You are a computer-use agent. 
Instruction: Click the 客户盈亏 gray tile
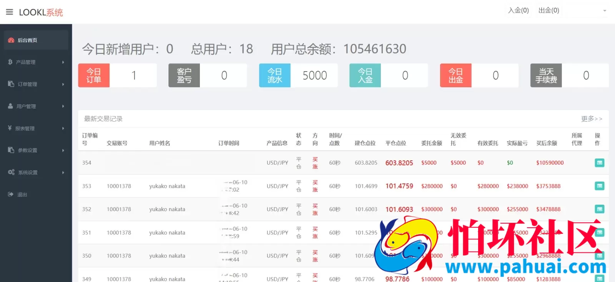(184, 75)
